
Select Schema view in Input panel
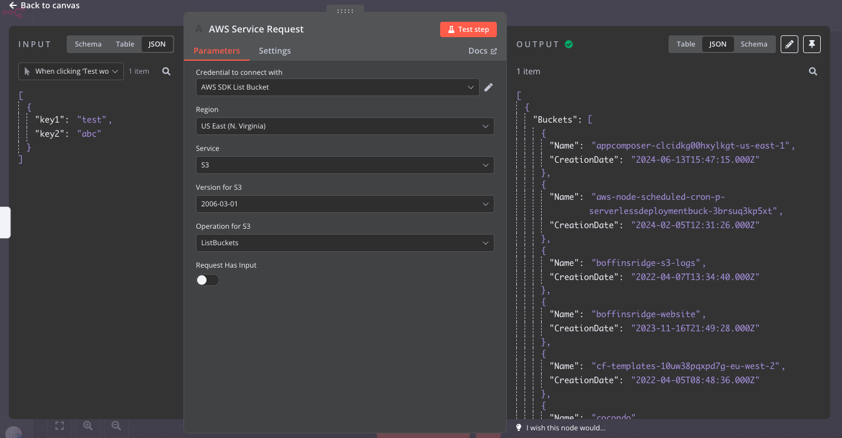[x=89, y=44]
